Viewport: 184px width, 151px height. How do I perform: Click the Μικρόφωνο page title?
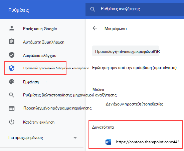[x=116, y=28]
